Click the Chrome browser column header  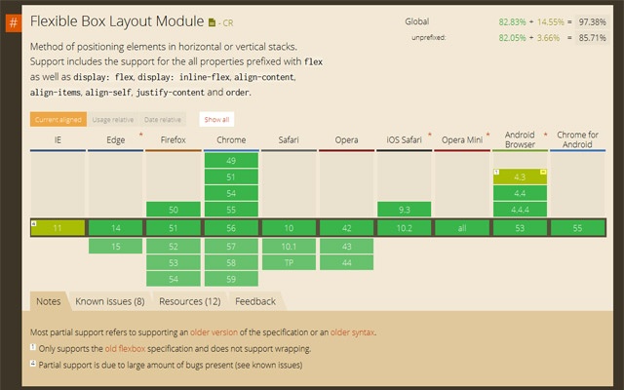[x=231, y=139]
